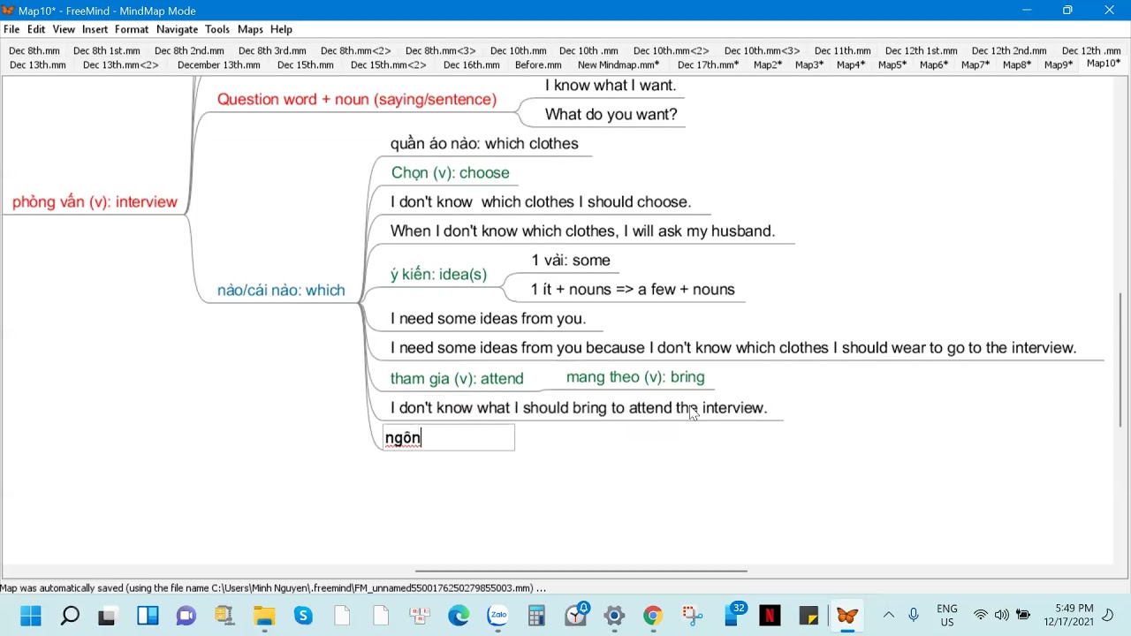Switch to the Dec 11th.mm tab
1131x636 pixels.
[x=842, y=50]
